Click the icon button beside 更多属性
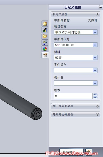Screen dimensions: 103x157 point(89,152)
